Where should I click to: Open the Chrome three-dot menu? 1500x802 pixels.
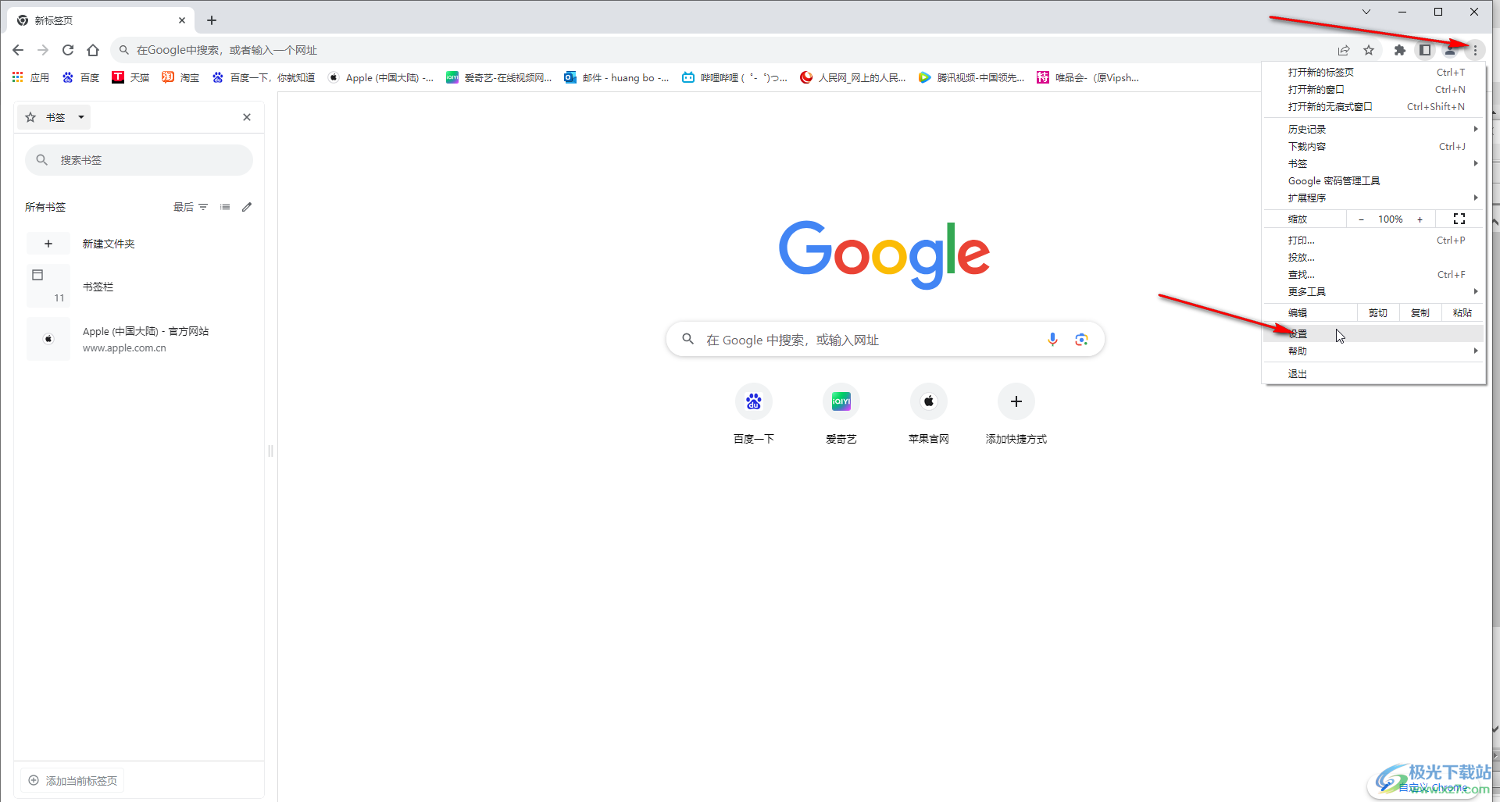[1475, 50]
